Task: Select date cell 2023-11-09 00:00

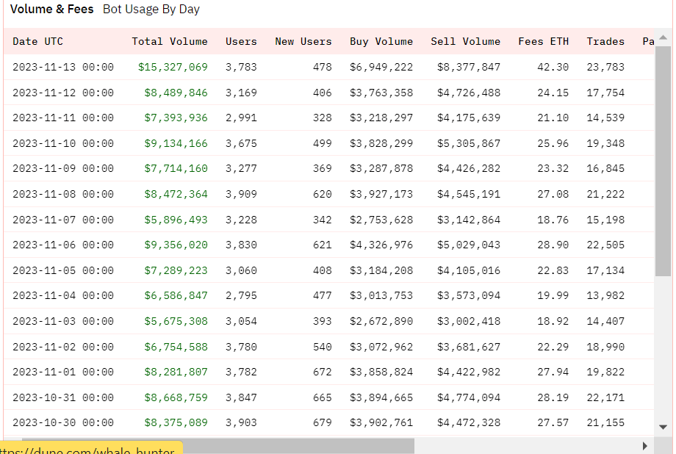Action: [63, 168]
